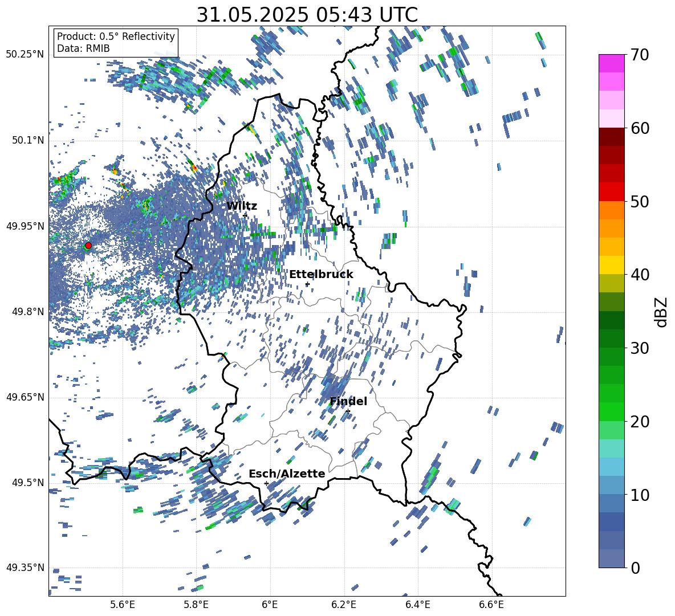
Task: Click the Ettelbruck station cross marker
Action: click(307, 284)
